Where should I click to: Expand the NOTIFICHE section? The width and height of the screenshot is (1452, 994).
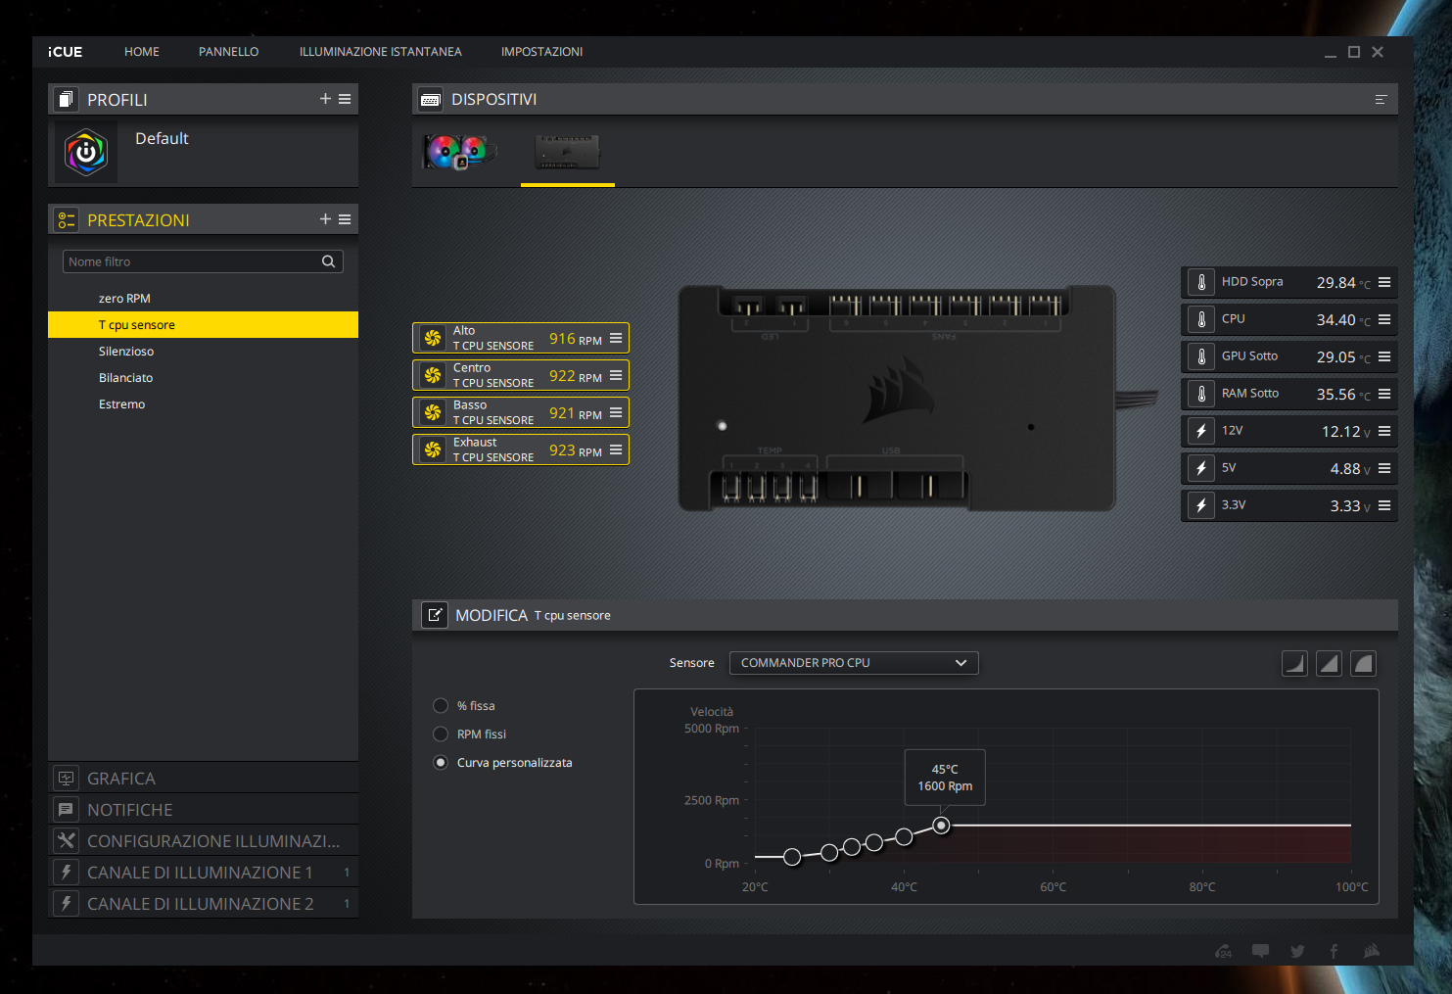point(203,810)
